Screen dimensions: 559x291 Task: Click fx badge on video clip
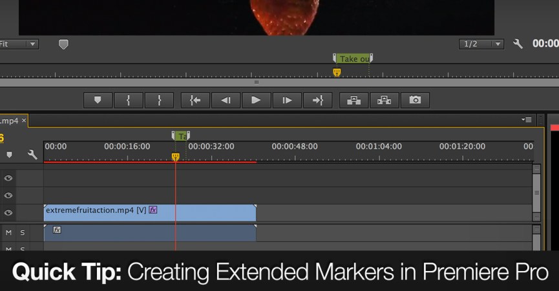click(153, 210)
